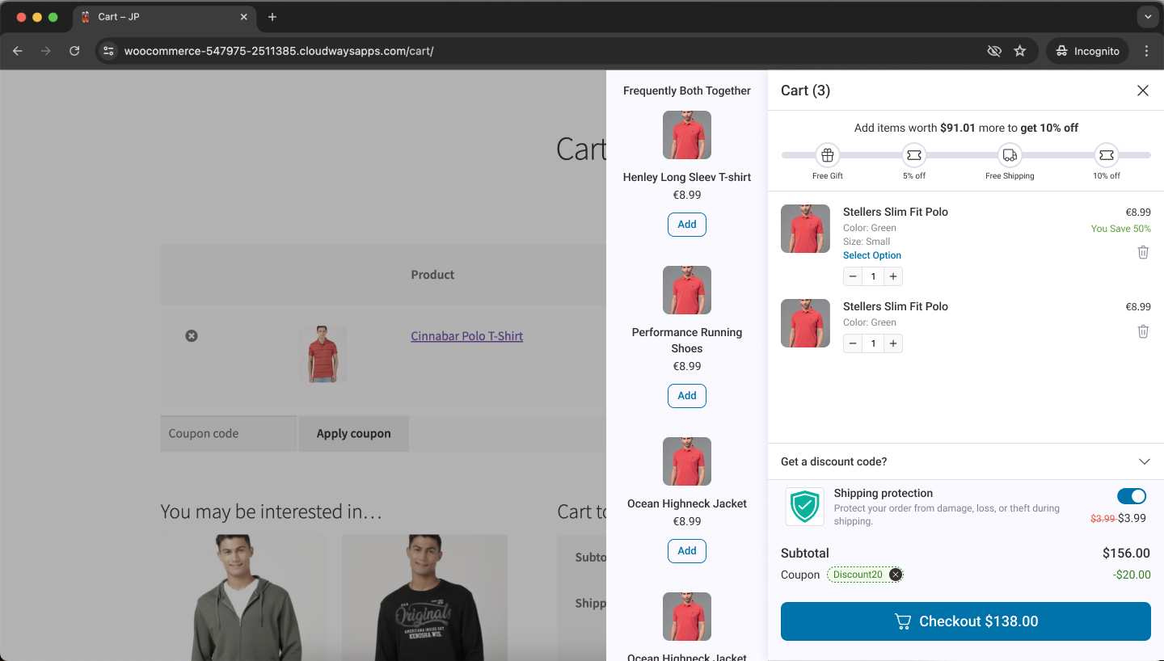Open the browser tab search chevron

1148,16
